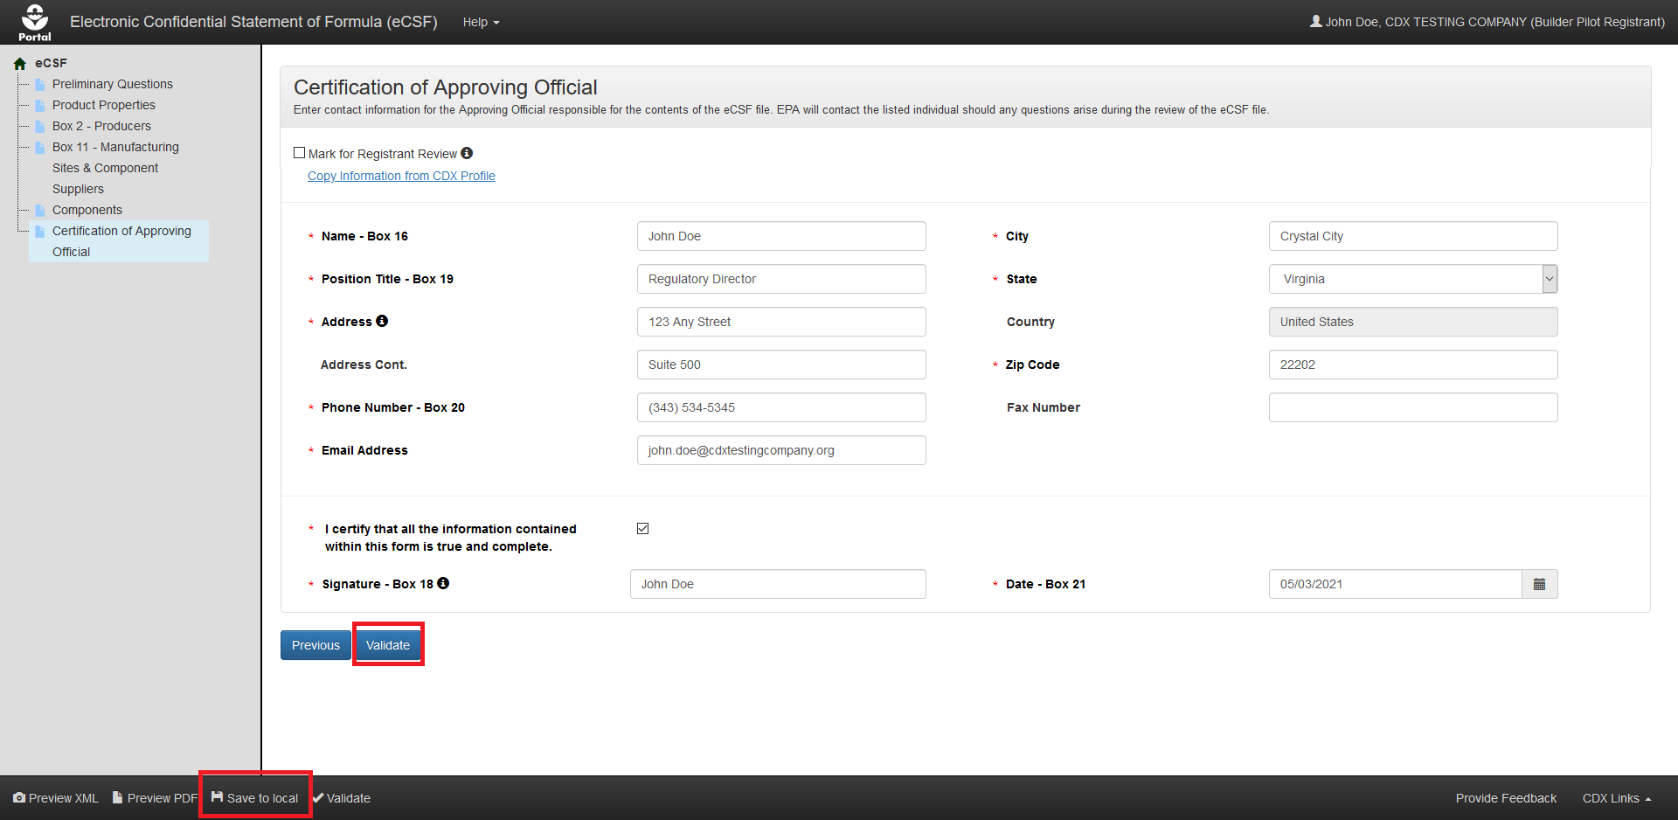Viewport: 1678px width, 820px height.
Task: Click the info icon beside Signature - Box 18
Action: click(x=443, y=583)
